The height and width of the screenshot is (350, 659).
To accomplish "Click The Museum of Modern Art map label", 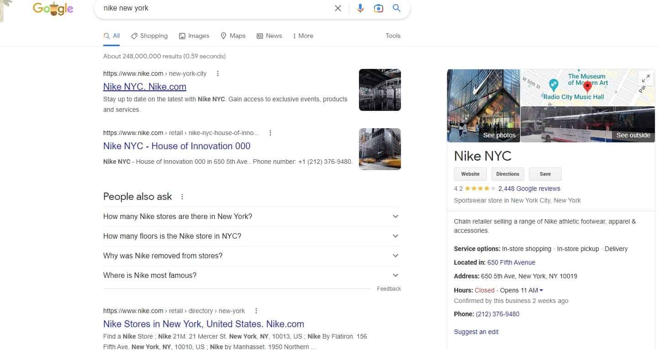I will coord(588,79).
